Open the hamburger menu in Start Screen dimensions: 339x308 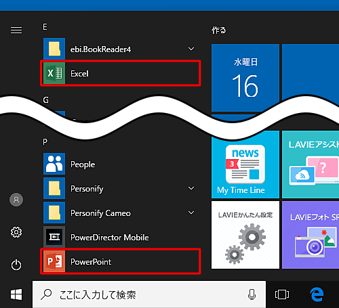point(16,30)
